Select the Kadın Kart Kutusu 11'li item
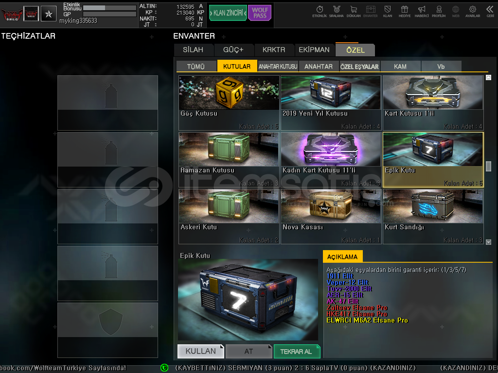This screenshot has height=373, width=498. (x=331, y=160)
